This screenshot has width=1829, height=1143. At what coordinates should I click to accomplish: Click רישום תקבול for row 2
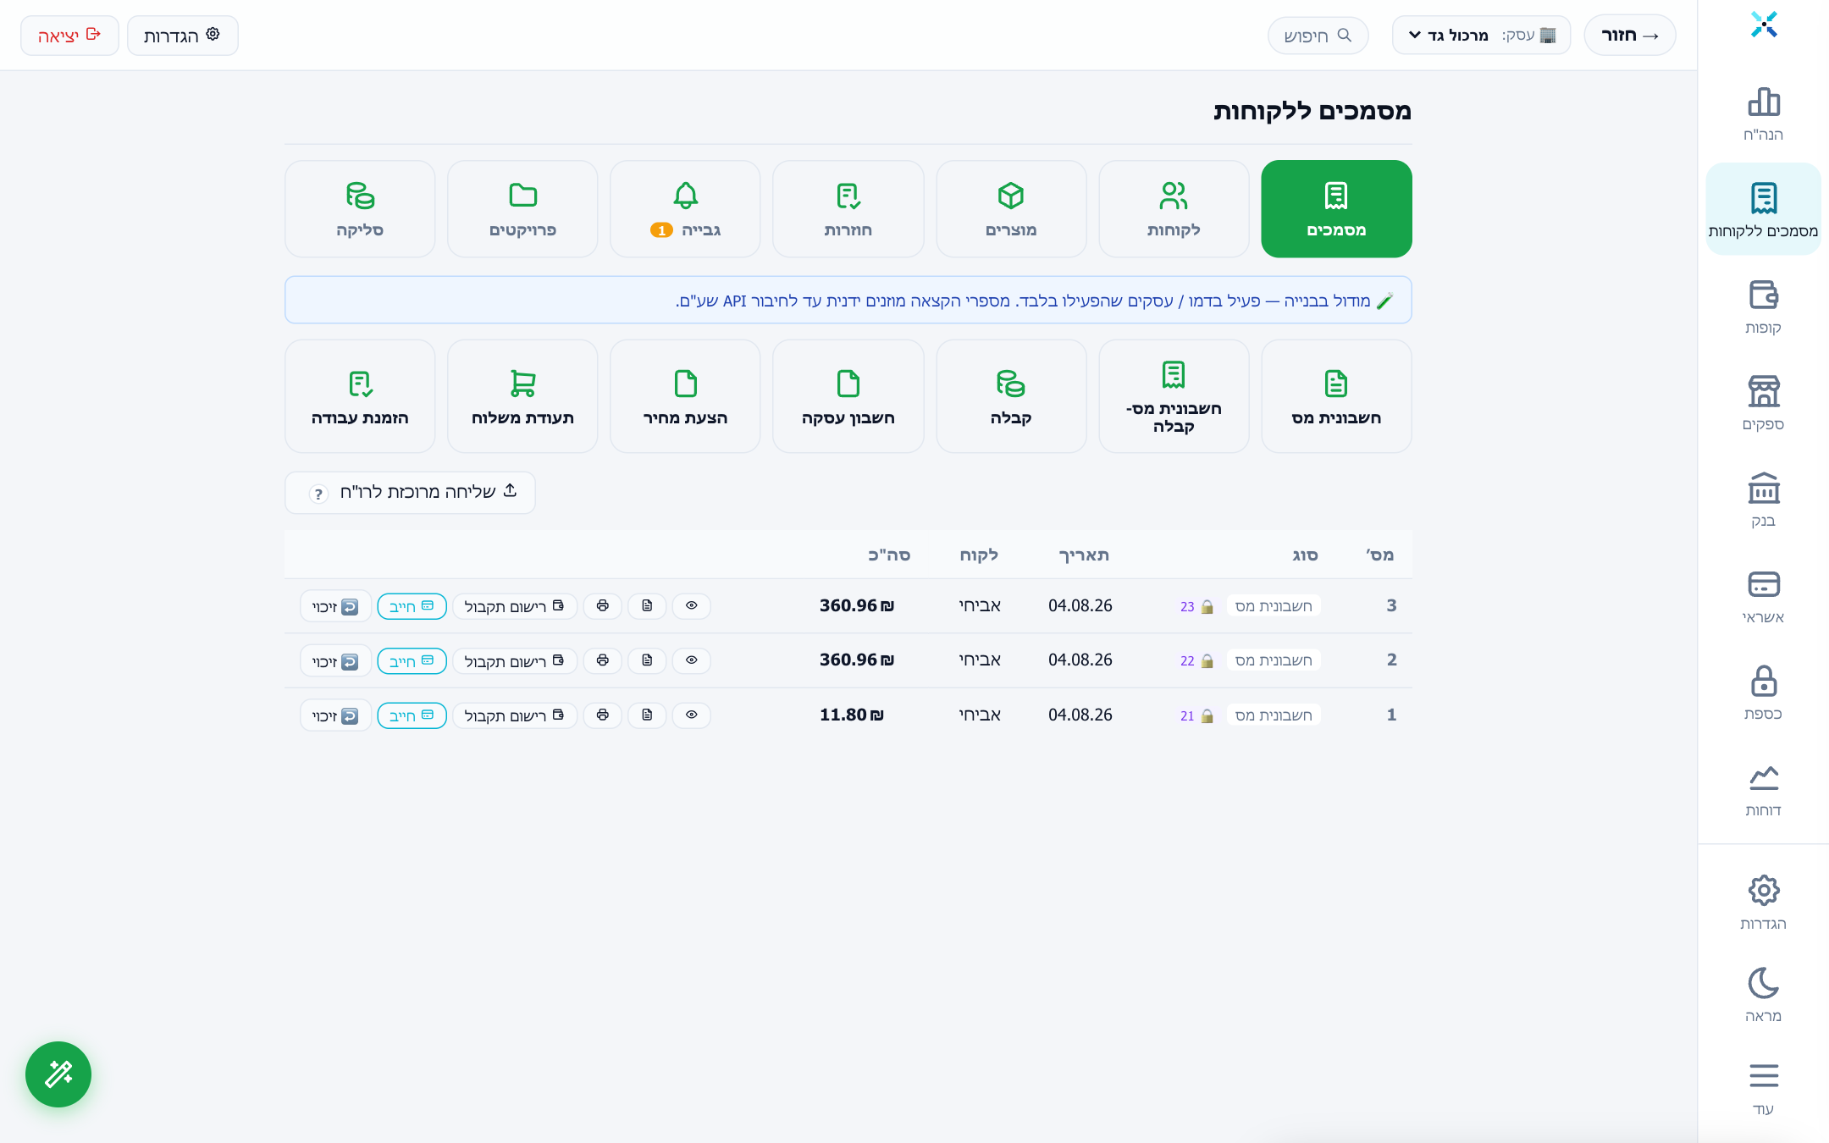point(515,660)
